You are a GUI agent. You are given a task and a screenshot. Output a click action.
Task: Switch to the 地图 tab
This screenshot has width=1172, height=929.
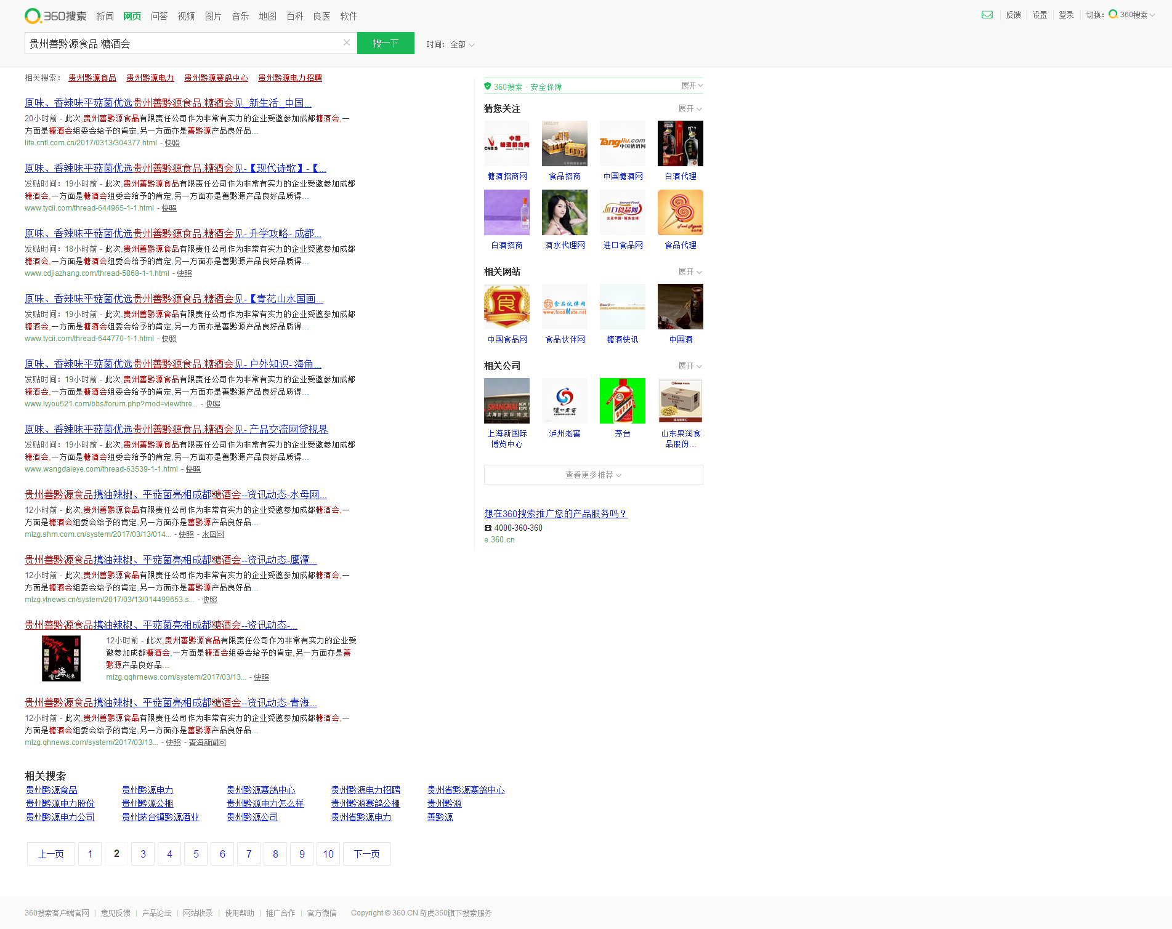pos(267,16)
